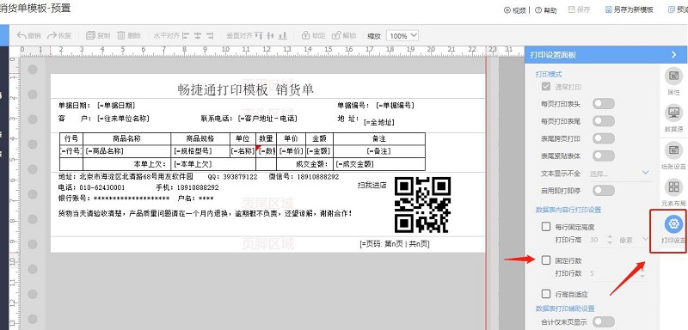Click the [=规格型号] table cell
This screenshot has width=688, height=330.
coord(200,151)
